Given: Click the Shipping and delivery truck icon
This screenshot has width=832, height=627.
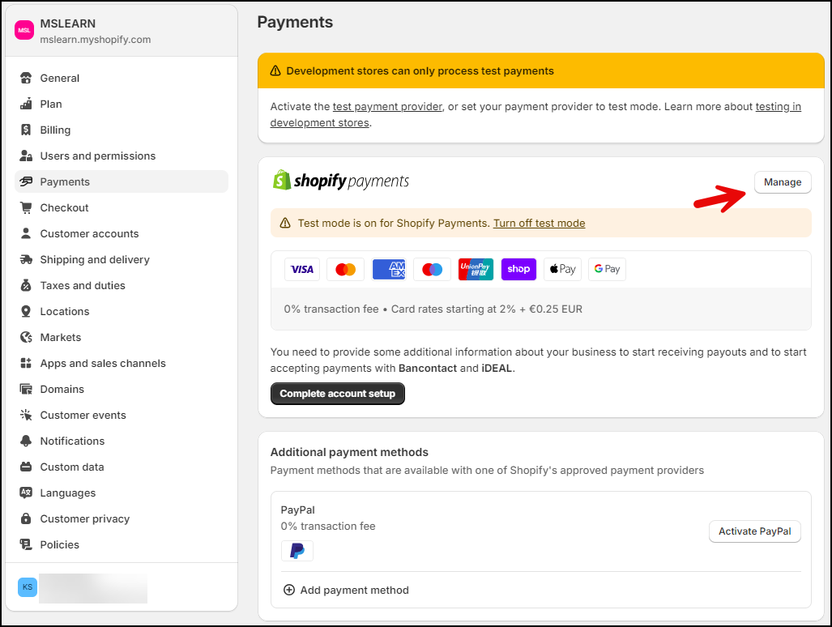Looking at the screenshot, I should coord(25,259).
